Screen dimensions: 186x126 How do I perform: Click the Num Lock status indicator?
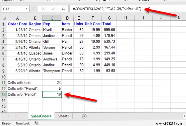[23, 123]
